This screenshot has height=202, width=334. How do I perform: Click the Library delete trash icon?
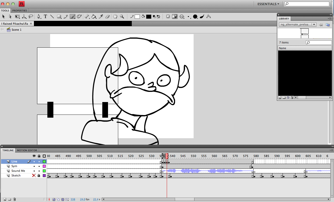(x=292, y=98)
